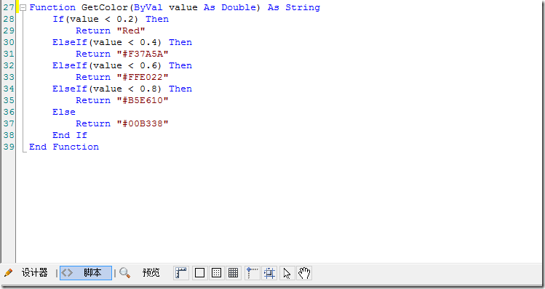Place cursor on "Red" return value
Screen dimensions: 545x289
click(131, 30)
